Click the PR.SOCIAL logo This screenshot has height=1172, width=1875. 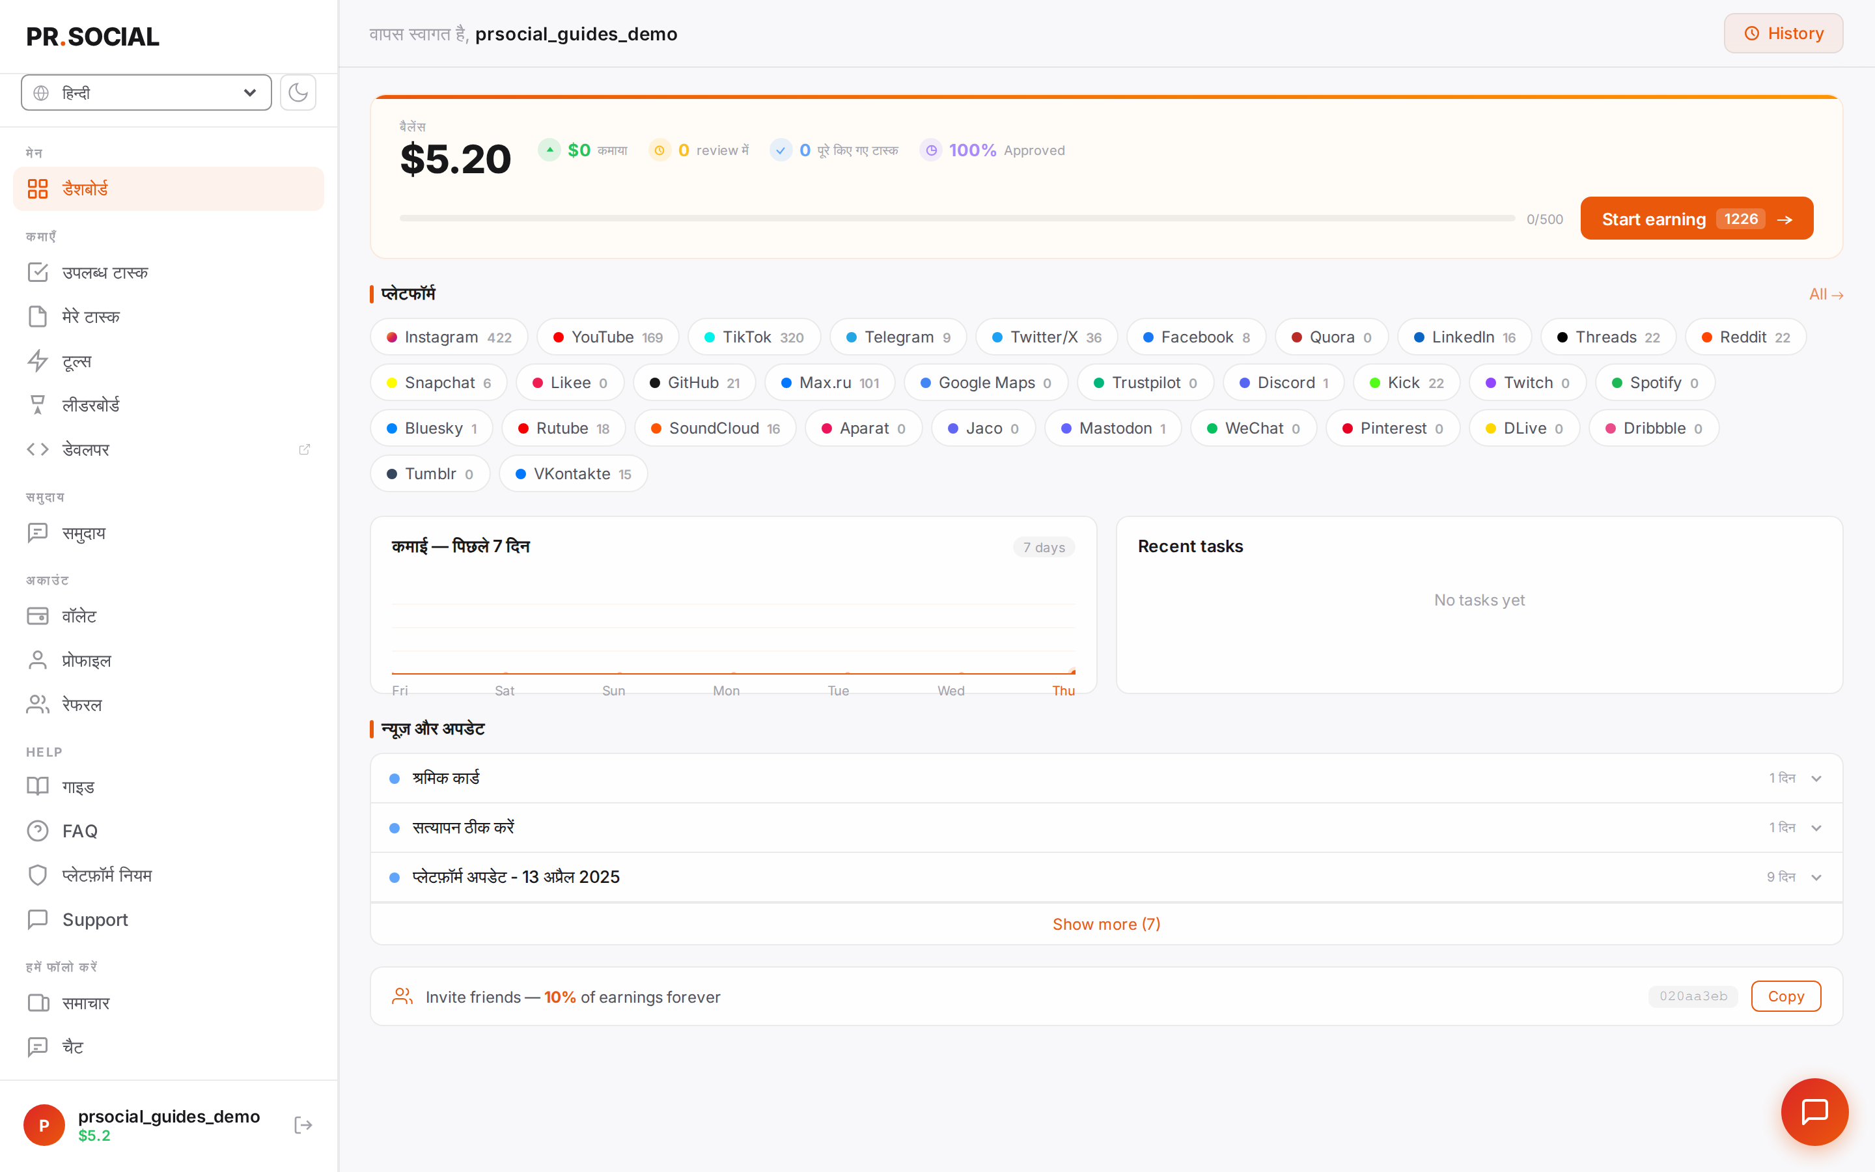pos(93,36)
